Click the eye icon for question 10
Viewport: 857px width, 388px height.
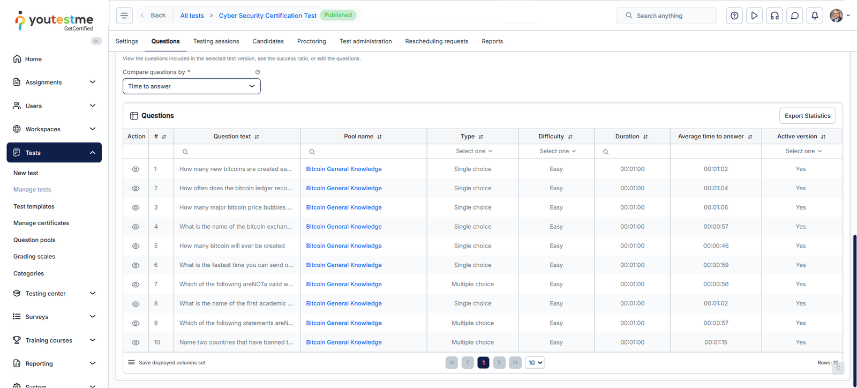136,342
